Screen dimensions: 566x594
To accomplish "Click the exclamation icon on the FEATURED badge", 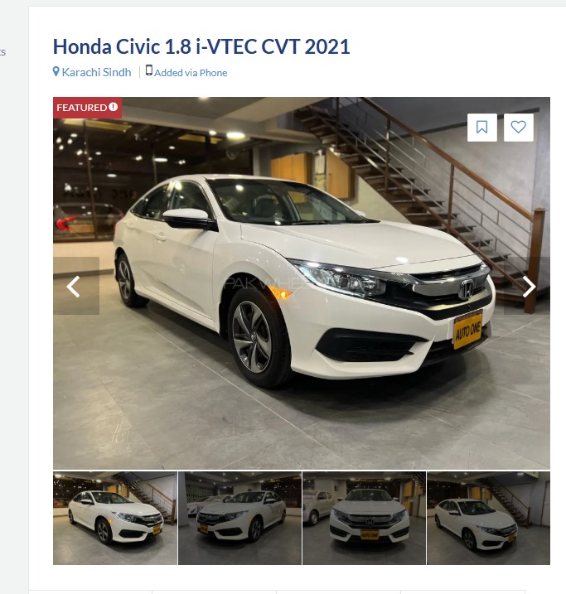I will point(114,107).
